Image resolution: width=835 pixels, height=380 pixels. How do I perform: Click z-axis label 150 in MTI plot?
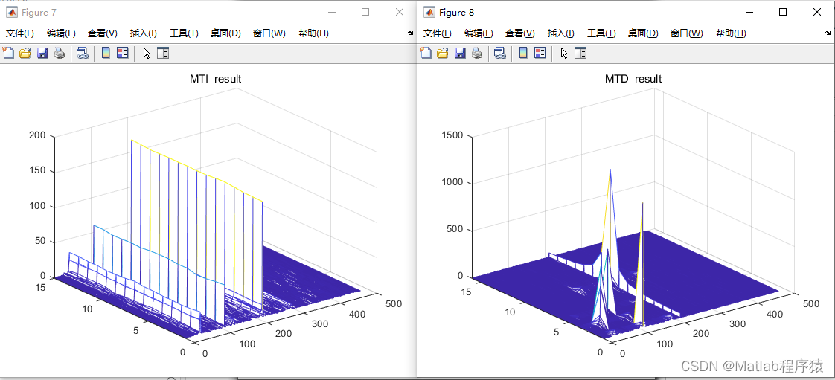pyautogui.click(x=39, y=171)
